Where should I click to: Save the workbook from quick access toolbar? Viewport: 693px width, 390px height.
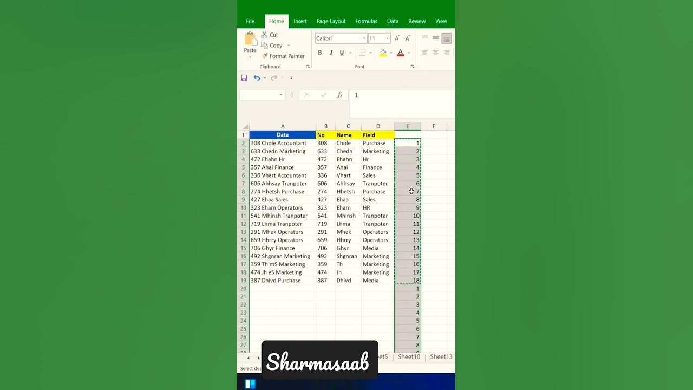[x=244, y=78]
